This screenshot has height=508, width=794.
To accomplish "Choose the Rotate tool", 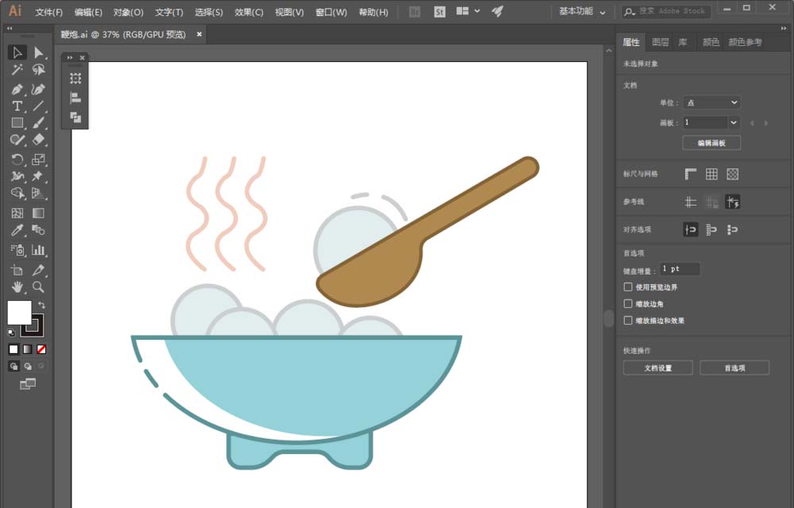I will (17, 160).
